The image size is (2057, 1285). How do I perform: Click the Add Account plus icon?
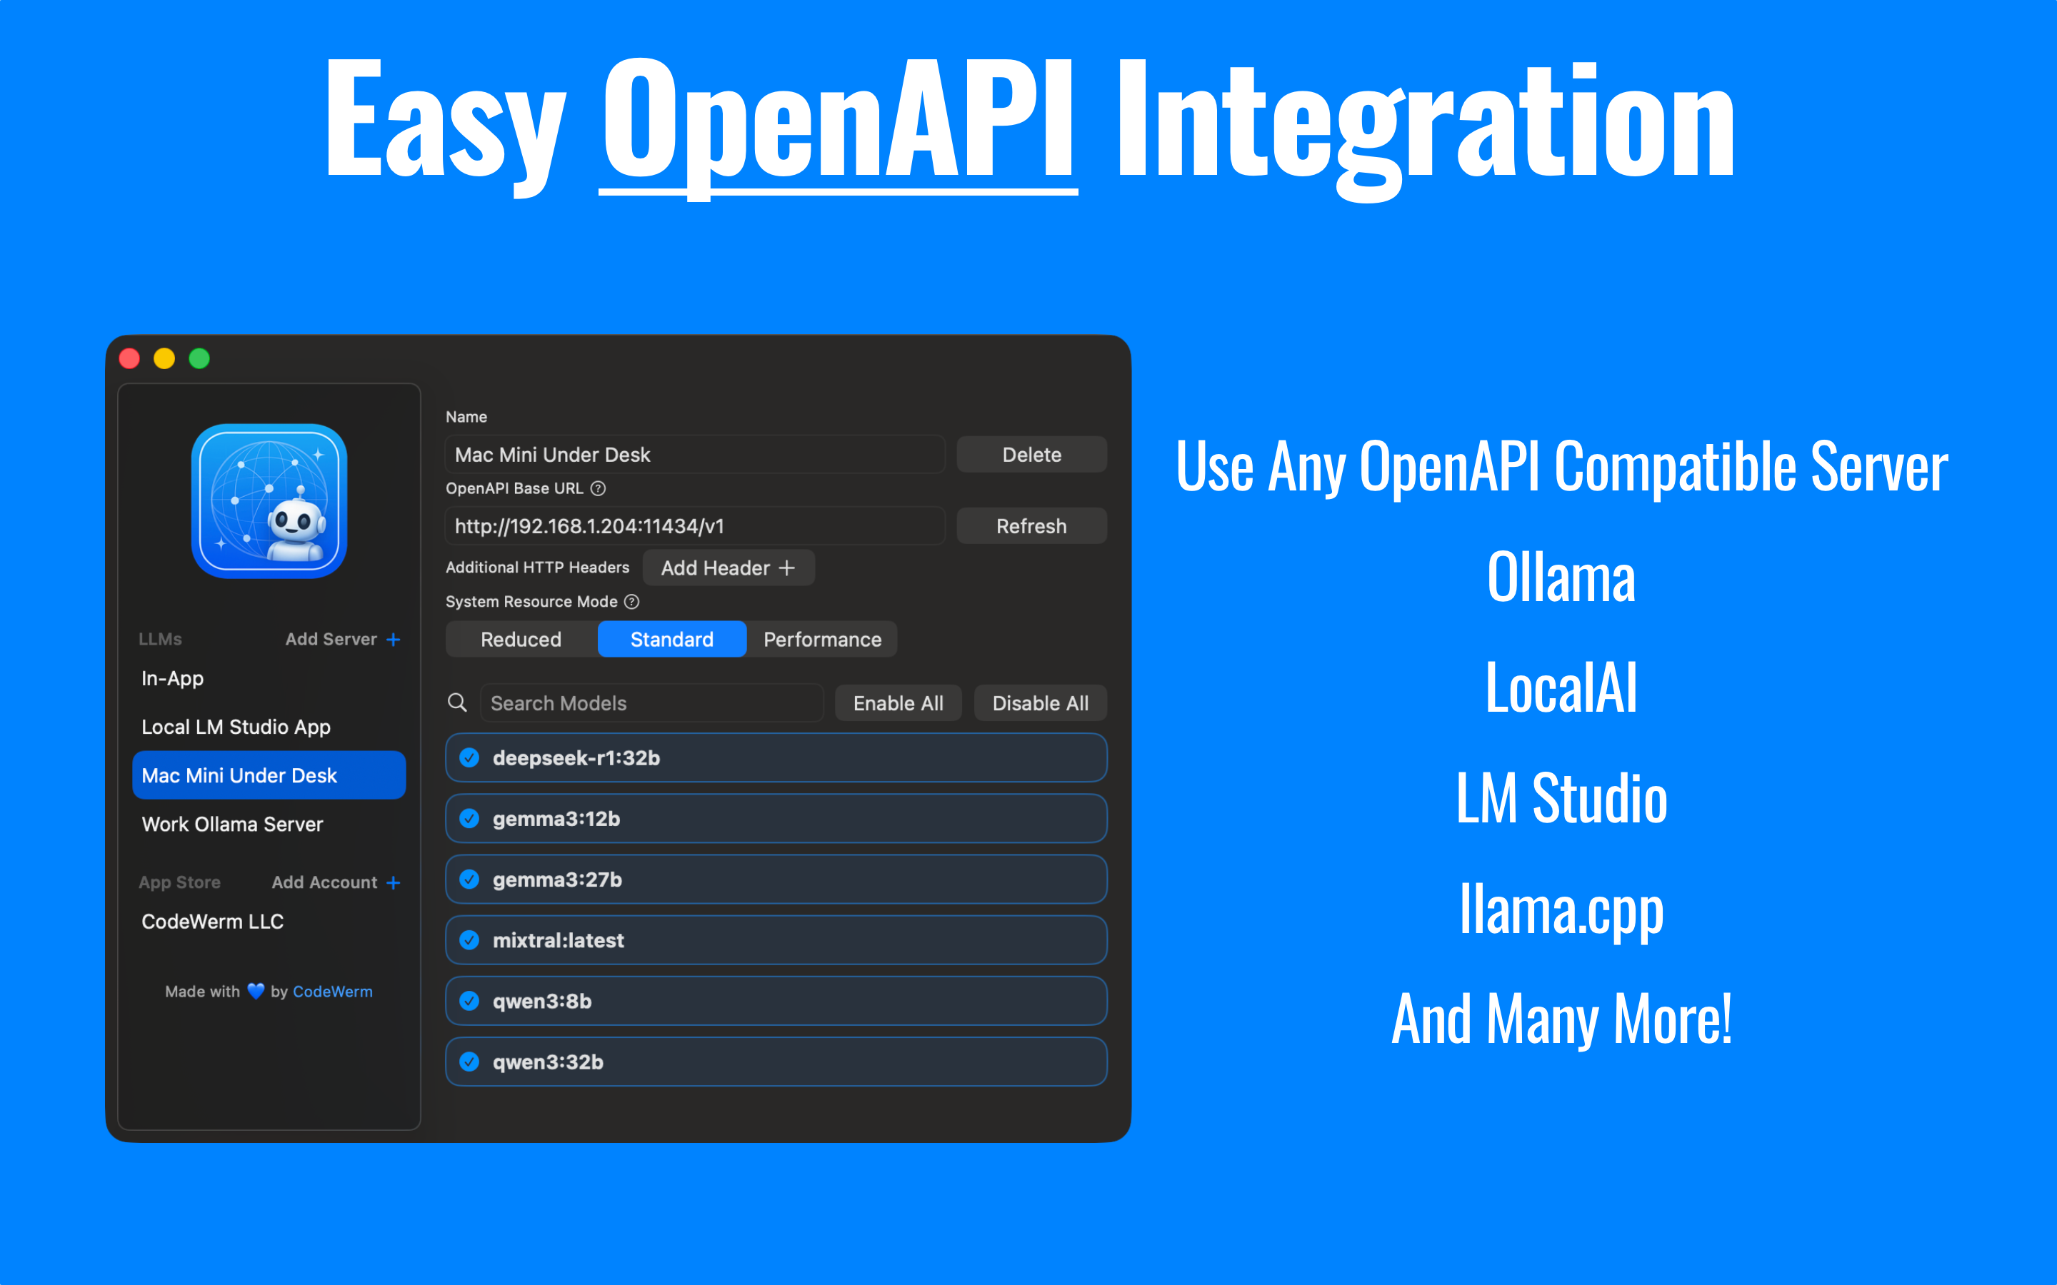394,882
